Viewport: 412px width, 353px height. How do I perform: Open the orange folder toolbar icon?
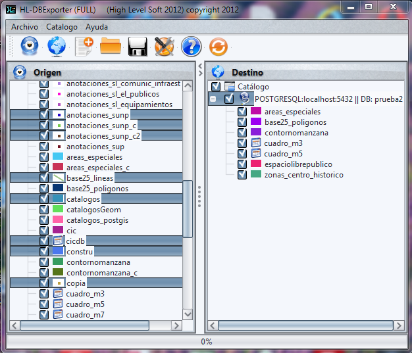(x=111, y=46)
